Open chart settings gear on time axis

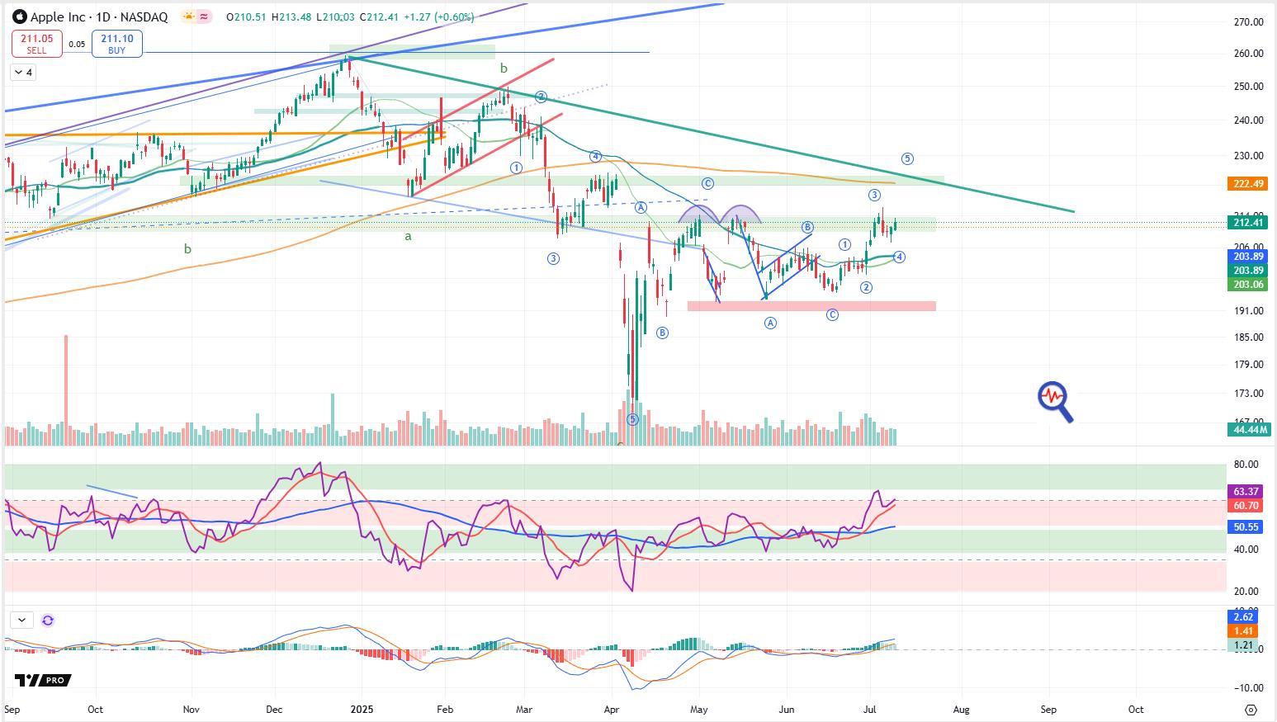click(x=1251, y=710)
